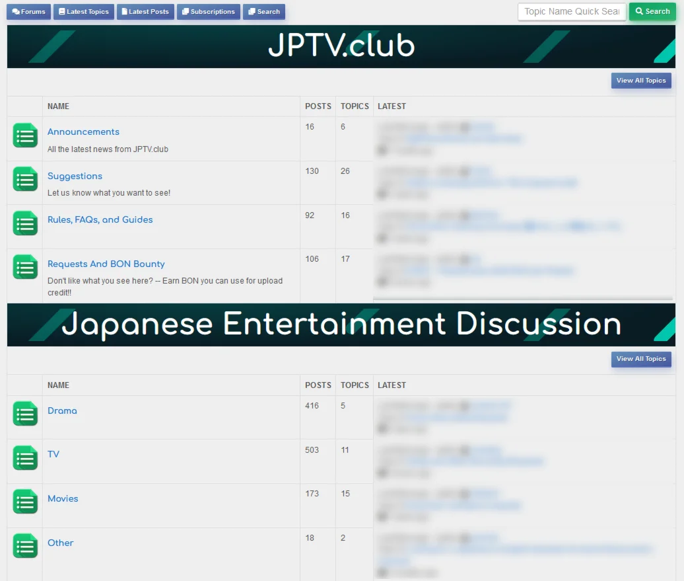The width and height of the screenshot is (684, 581).
Task: Open the Drama forum link
Action: click(x=62, y=410)
